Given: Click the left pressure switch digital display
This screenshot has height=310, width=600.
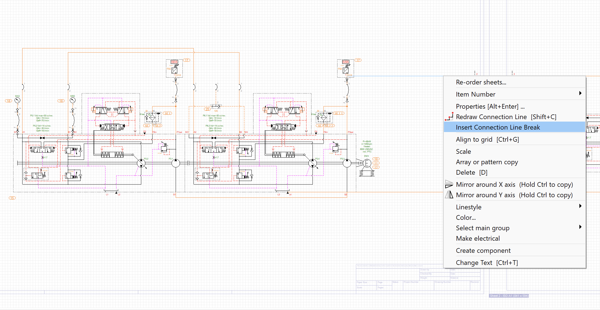Looking at the screenshot, I should click(174, 62).
